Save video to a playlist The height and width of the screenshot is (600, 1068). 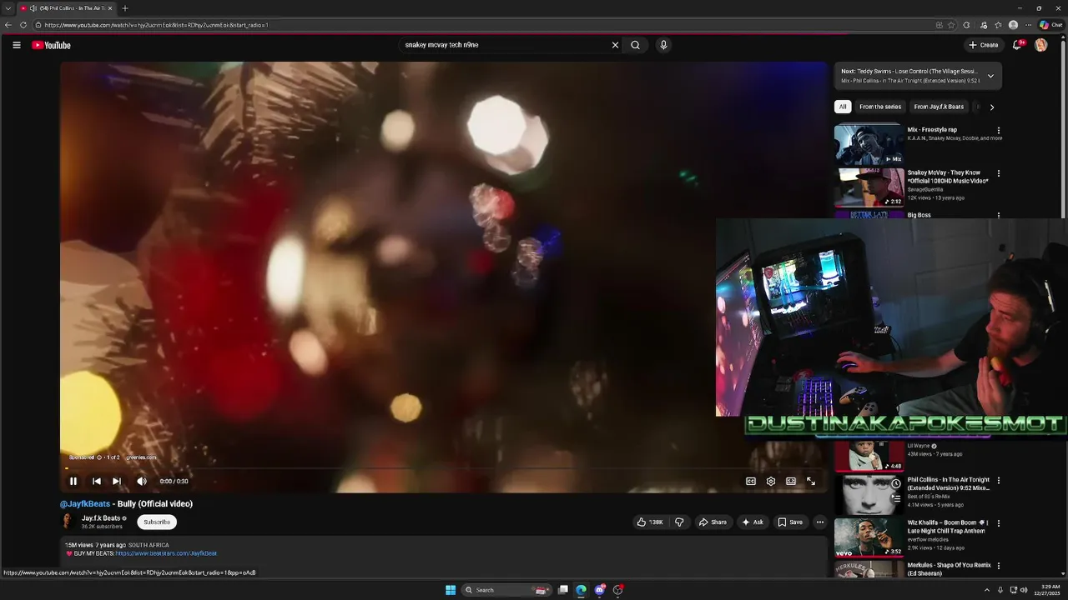point(789,522)
